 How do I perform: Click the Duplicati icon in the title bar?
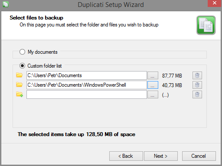click(6, 4)
